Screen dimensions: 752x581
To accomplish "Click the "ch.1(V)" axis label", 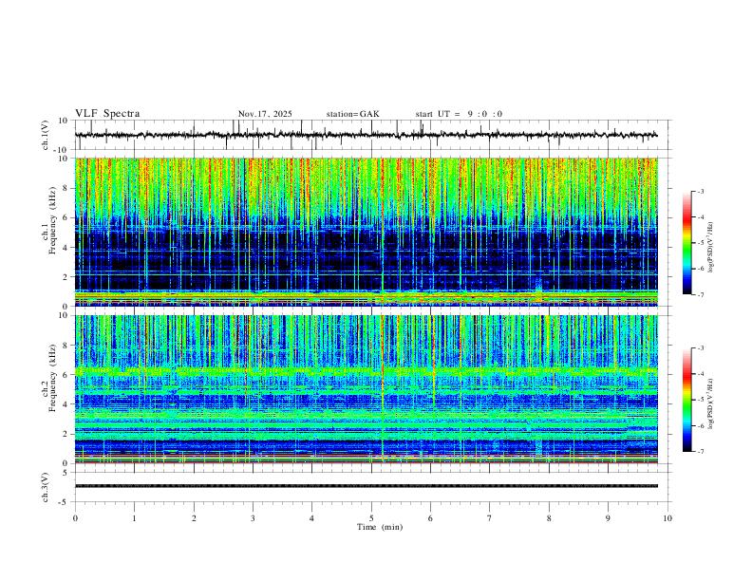I will pyautogui.click(x=45, y=135).
